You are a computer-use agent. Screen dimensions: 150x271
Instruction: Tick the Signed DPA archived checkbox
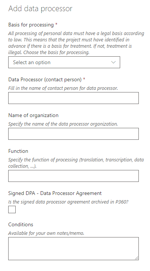(x=12, y=209)
